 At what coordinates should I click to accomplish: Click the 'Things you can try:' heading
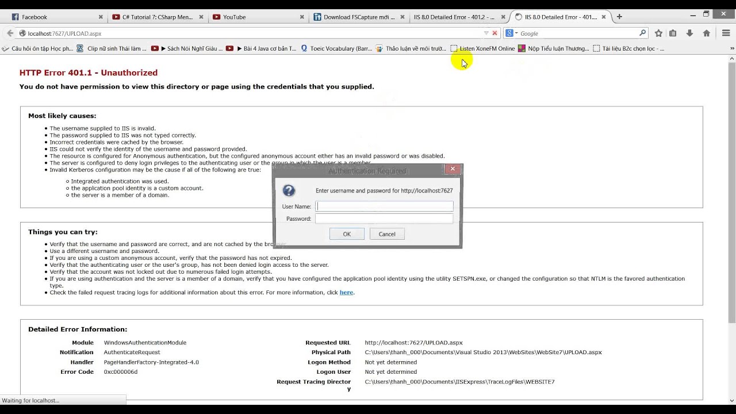point(63,232)
